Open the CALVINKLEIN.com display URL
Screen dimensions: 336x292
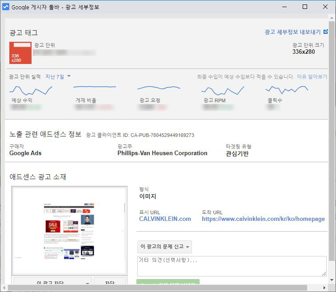pyautogui.click(x=165, y=219)
